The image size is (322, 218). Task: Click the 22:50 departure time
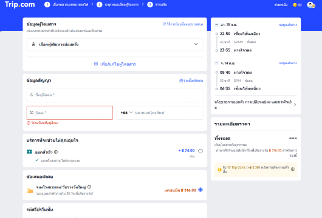coord(225,34)
